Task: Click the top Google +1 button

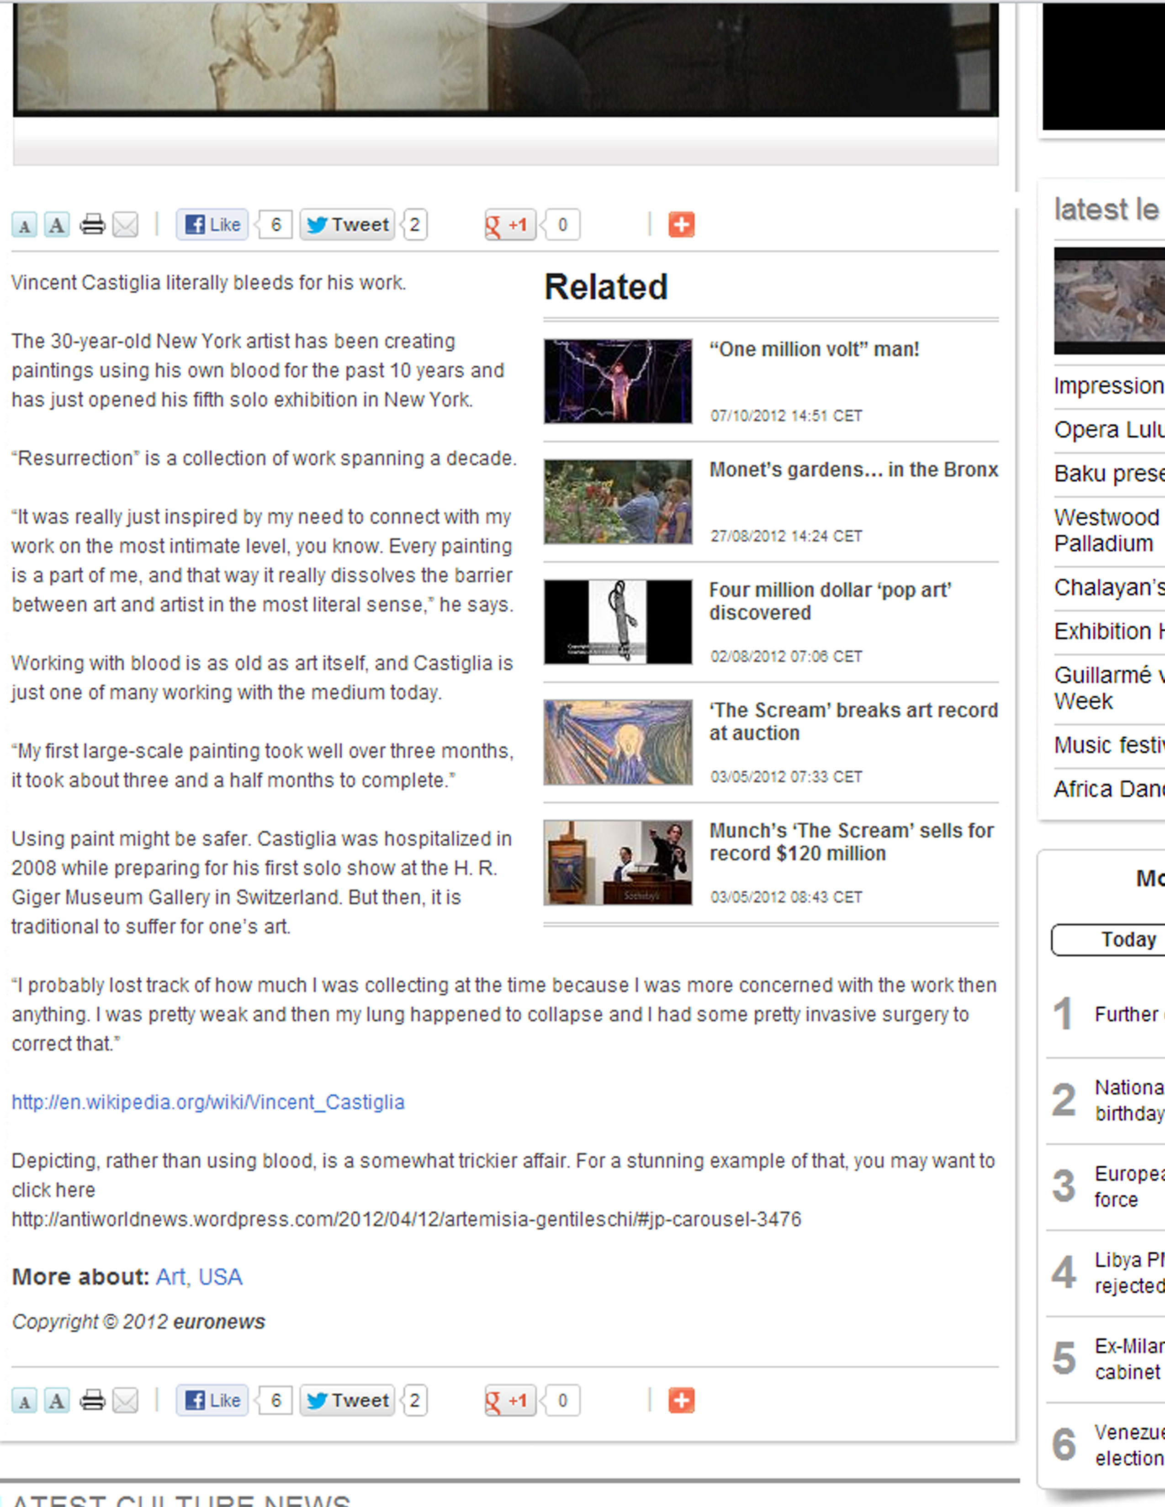Action: tap(511, 225)
